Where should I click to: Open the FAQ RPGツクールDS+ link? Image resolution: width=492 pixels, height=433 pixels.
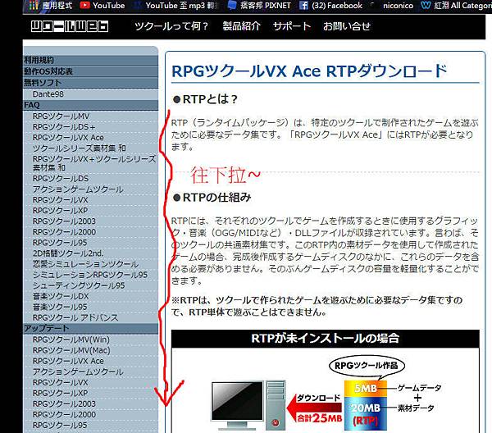coord(64,127)
